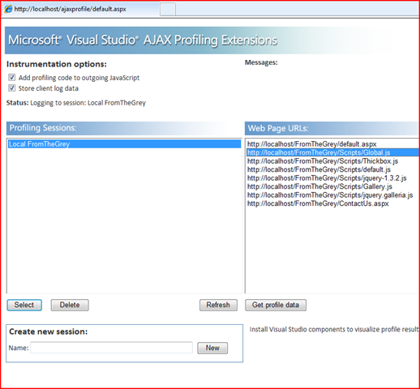Click the Internet Explorer page icon in tab

click(x=8, y=9)
